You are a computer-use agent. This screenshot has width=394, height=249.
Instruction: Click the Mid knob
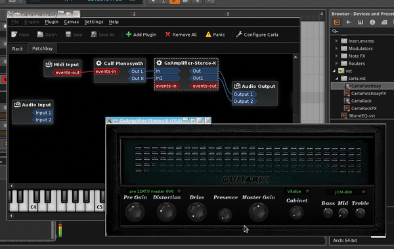click(x=343, y=213)
